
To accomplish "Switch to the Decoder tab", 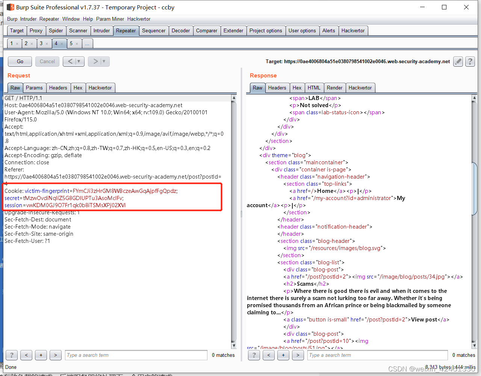I will [181, 30].
